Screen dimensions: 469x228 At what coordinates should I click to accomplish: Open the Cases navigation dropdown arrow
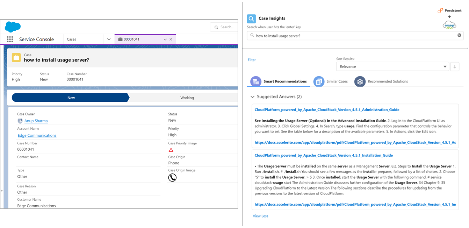coord(109,39)
